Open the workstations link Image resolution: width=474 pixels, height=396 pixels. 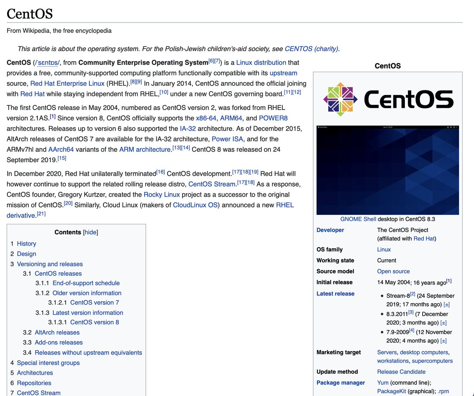[393, 361]
